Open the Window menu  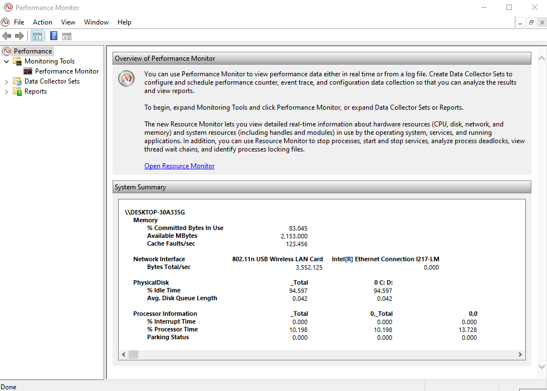click(x=96, y=22)
